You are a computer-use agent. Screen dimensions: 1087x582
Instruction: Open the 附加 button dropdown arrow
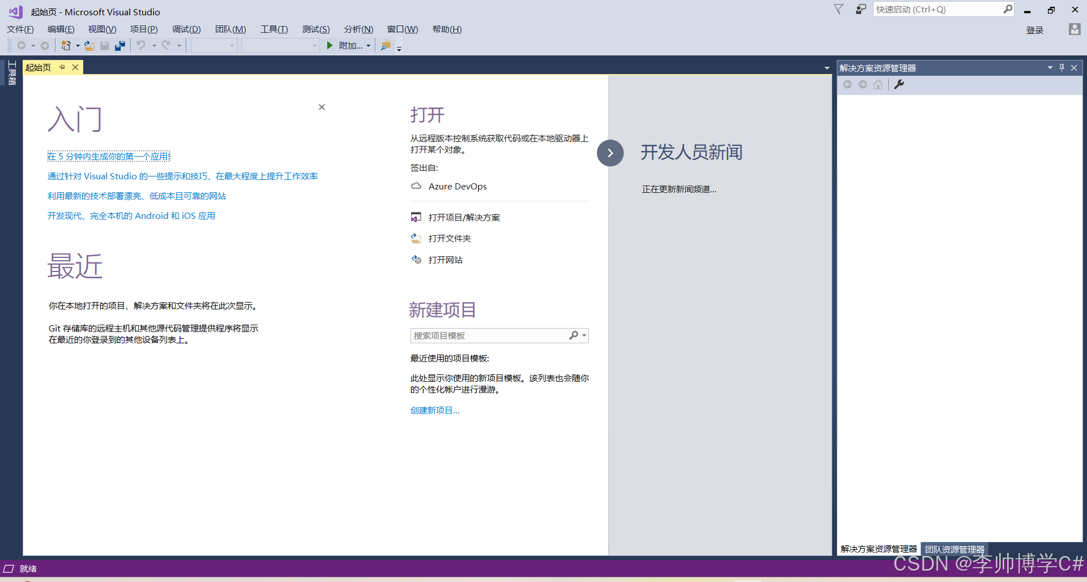tap(369, 46)
